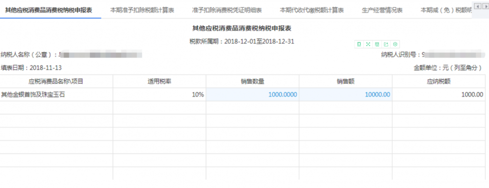Click the 税款所属期 date range text
The width and height of the screenshot is (489, 188).
242,42
